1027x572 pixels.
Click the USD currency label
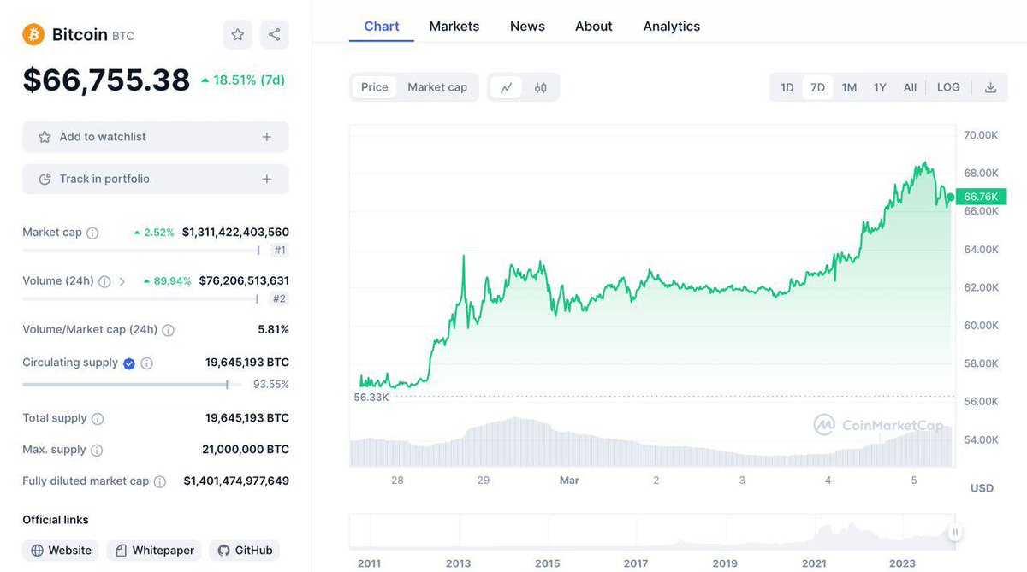click(x=982, y=488)
